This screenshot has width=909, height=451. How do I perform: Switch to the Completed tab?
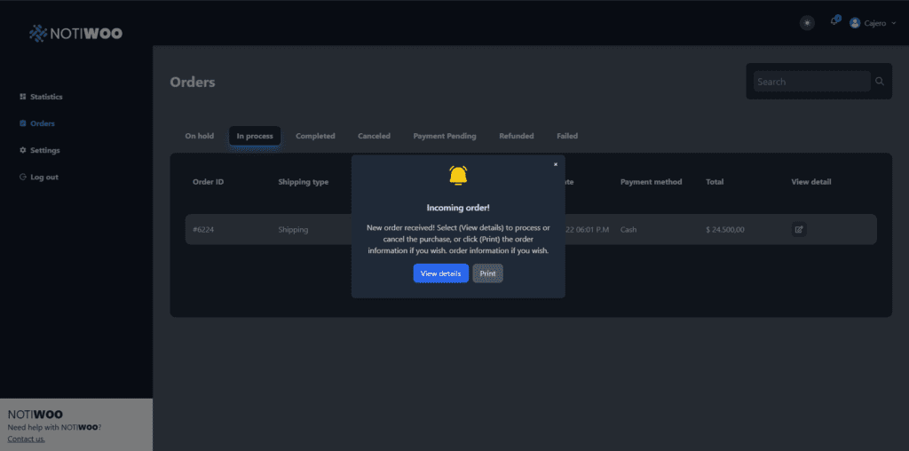click(315, 136)
